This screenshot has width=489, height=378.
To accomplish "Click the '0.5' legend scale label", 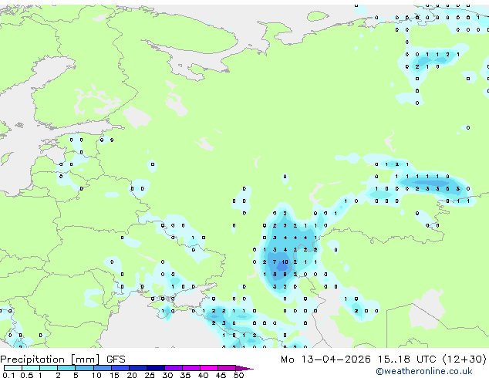I will click(x=27, y=375).
